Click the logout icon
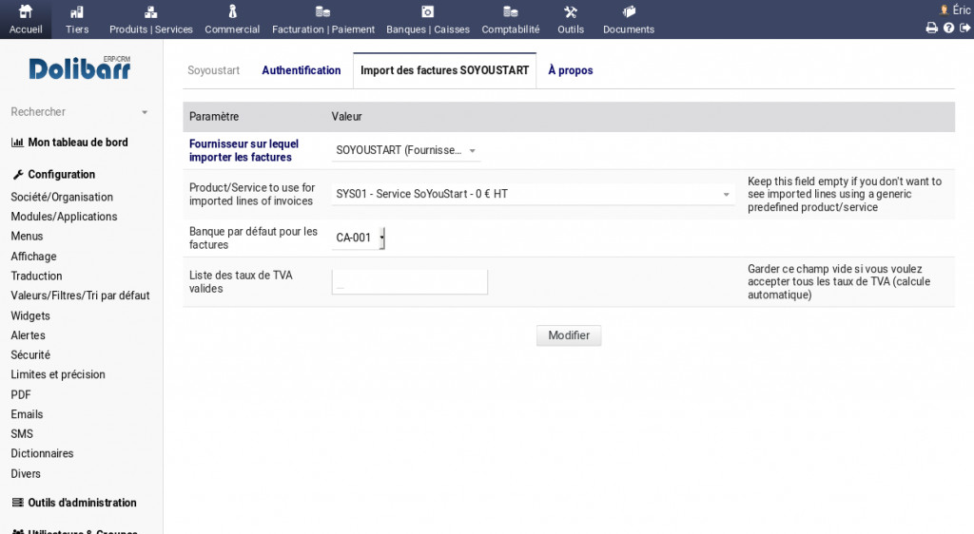The image size is (974, 534). tap(964, 28)
